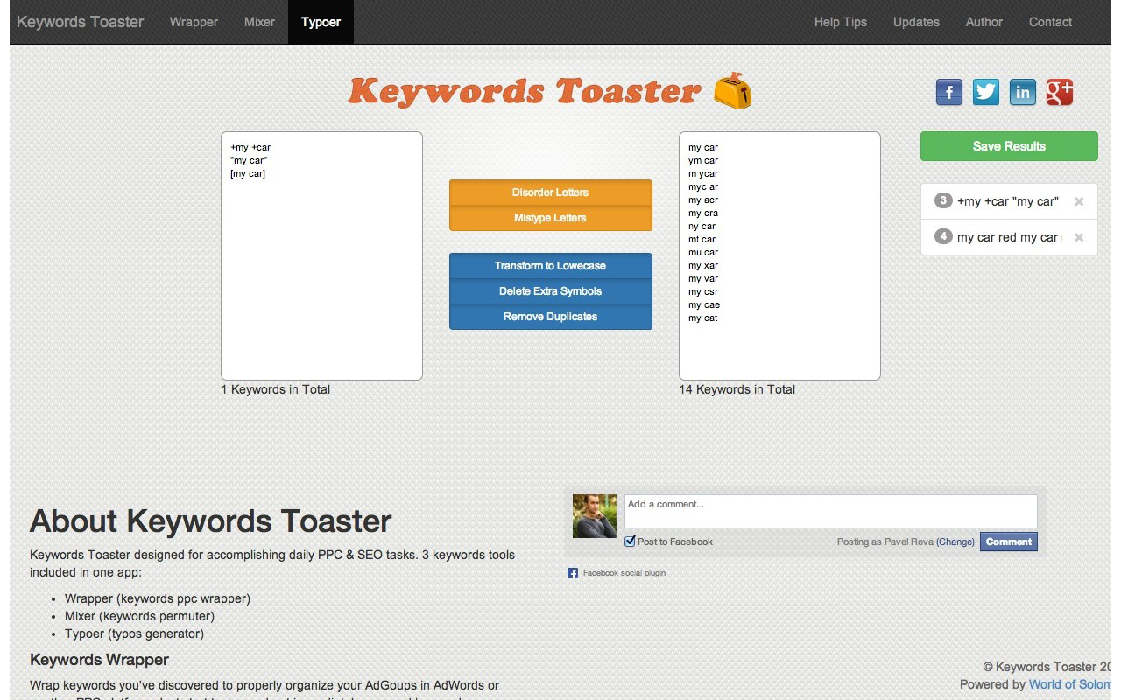Click the Google+ share icon
Screen dimensions: 1121x700
pyautogui.click(x=1060, y=92)
